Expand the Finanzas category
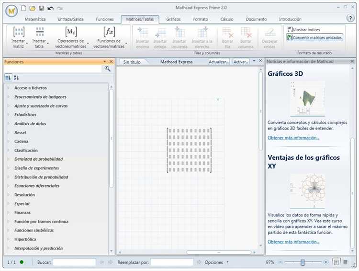359x271 pixels. tap(9, 212)
